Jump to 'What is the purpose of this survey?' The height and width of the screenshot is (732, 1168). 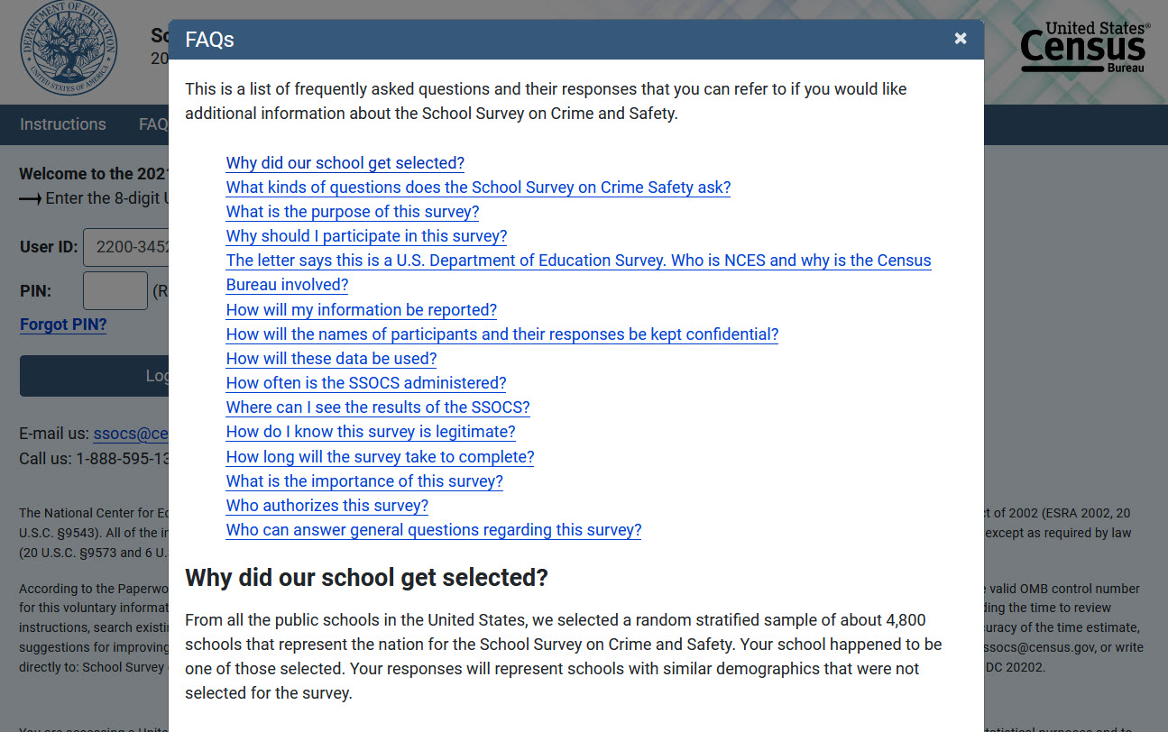coord(352,212)
